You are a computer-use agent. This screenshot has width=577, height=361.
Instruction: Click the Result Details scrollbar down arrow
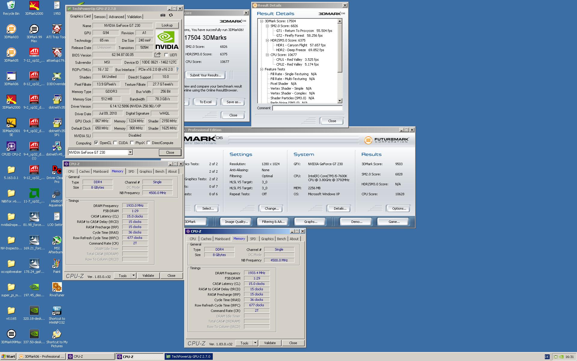point(340,101)
